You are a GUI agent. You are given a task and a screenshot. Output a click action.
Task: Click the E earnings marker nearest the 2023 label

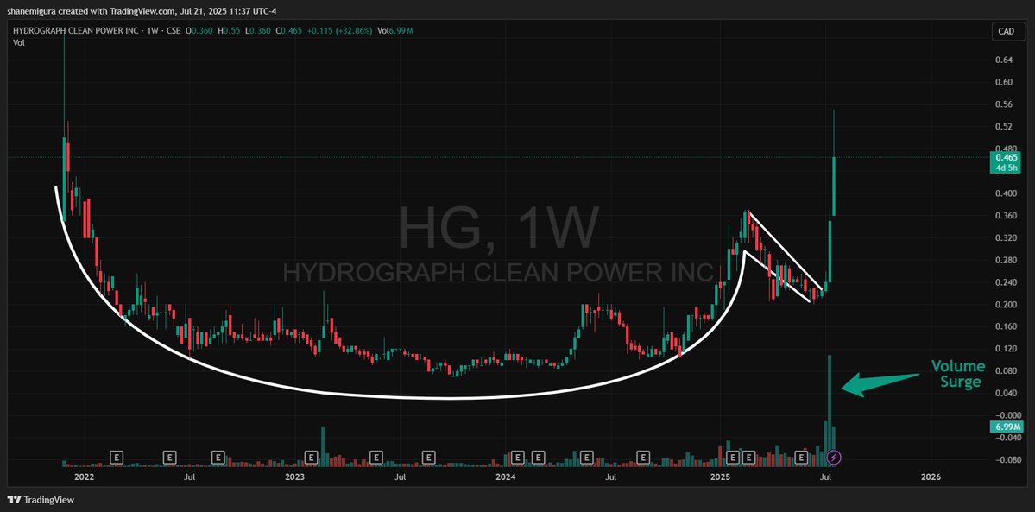[311, 457]
